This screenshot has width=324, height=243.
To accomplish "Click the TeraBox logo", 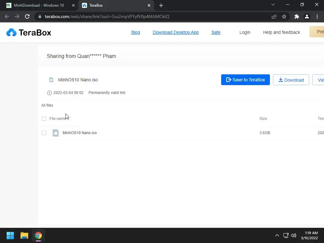I will pos(28,33).
